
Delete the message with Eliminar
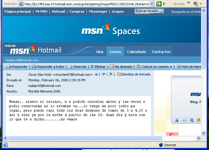(x=98, y=67)
